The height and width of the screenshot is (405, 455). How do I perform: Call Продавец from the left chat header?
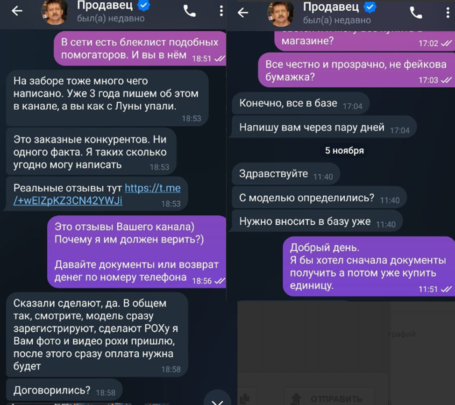(x=190, y=11)
